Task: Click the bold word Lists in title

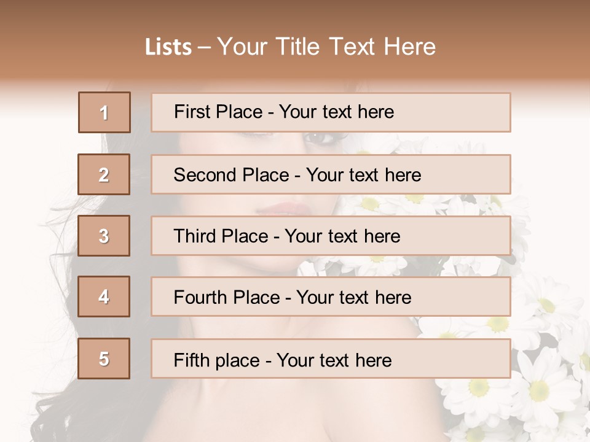Action: pos(168,47)
